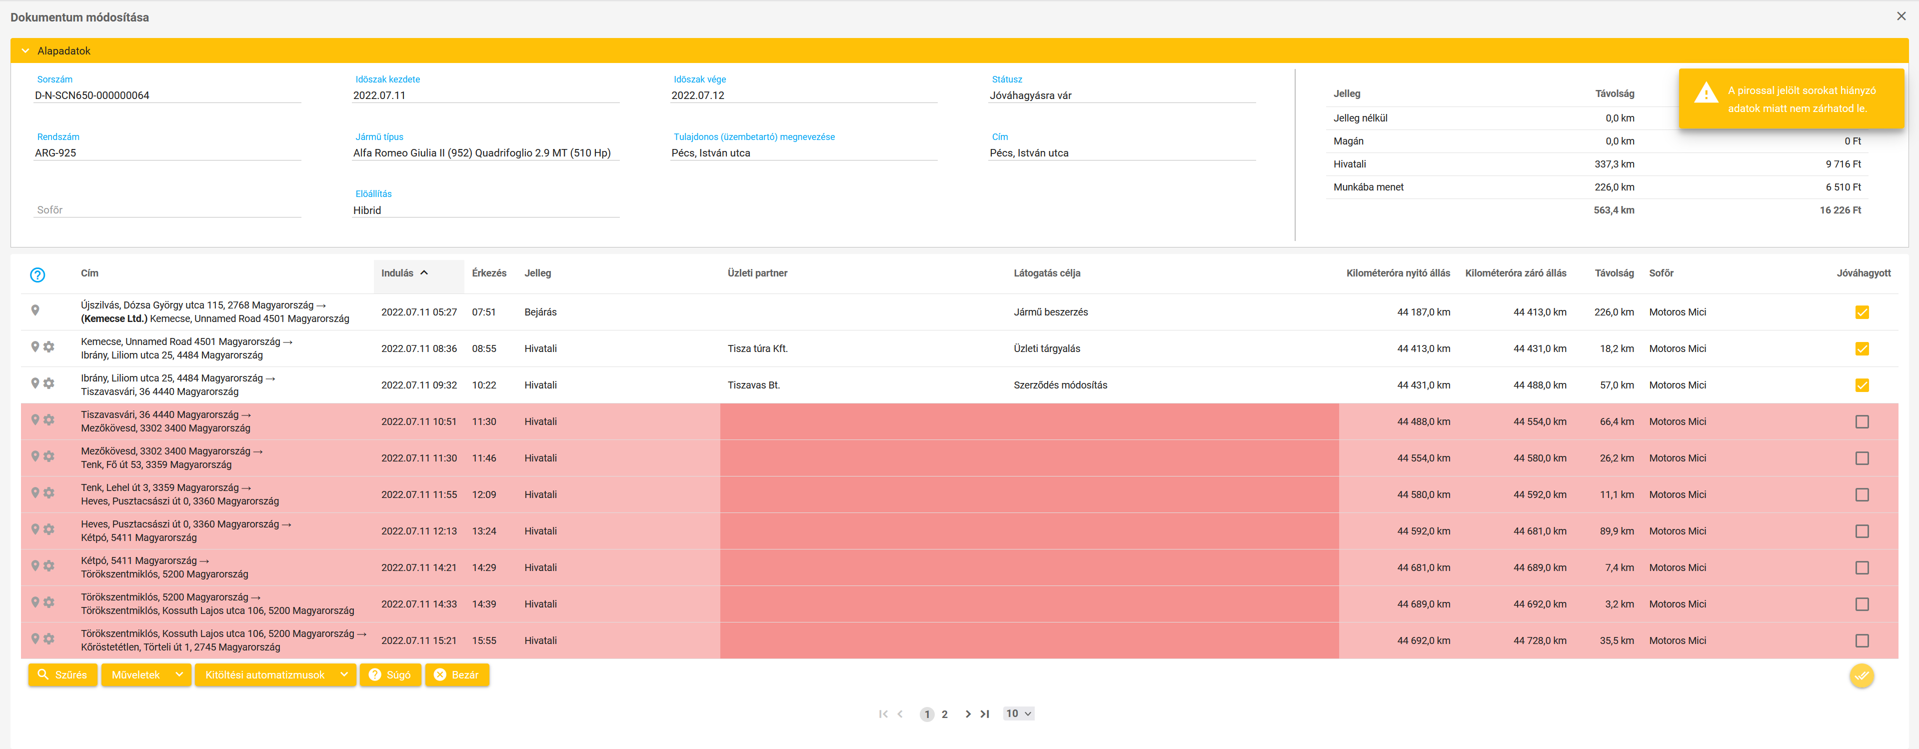Screen dimensions: 1919x749
Task: Sort by Cím column header
Action: point(89,273)
